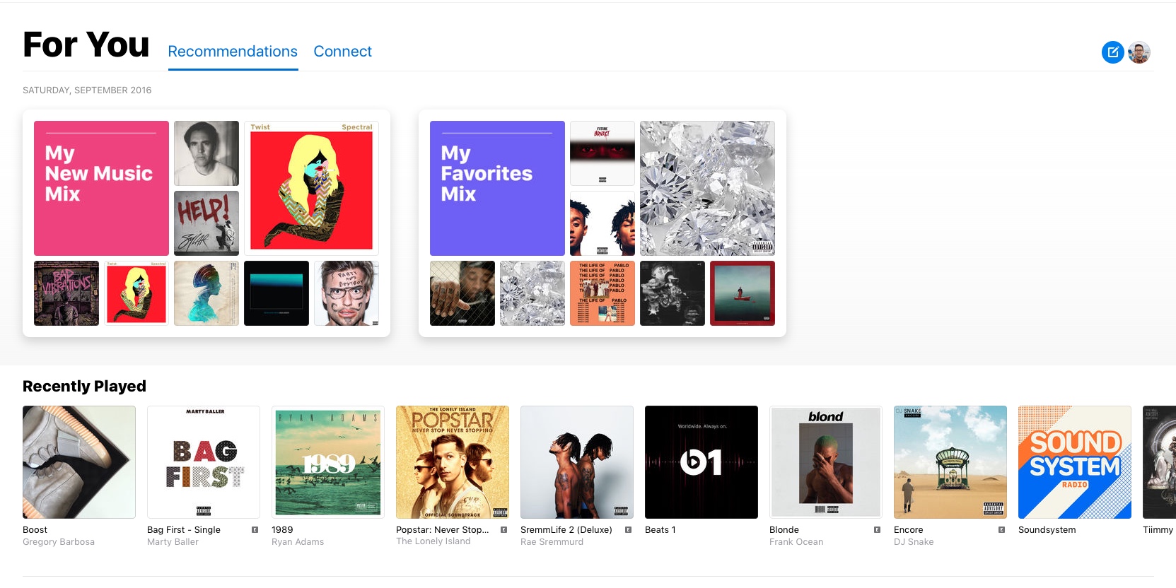Click the Encore album by DJ Snake
Screen dimensions: 1176x588
click(950, 462)
